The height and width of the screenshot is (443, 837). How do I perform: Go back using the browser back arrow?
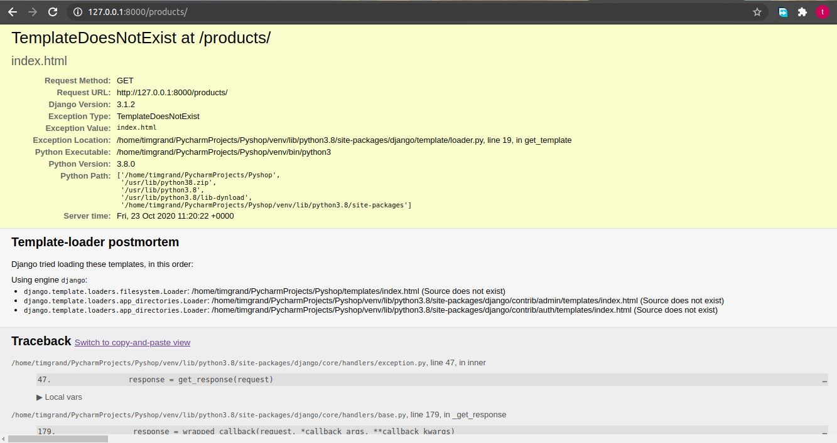13,12
